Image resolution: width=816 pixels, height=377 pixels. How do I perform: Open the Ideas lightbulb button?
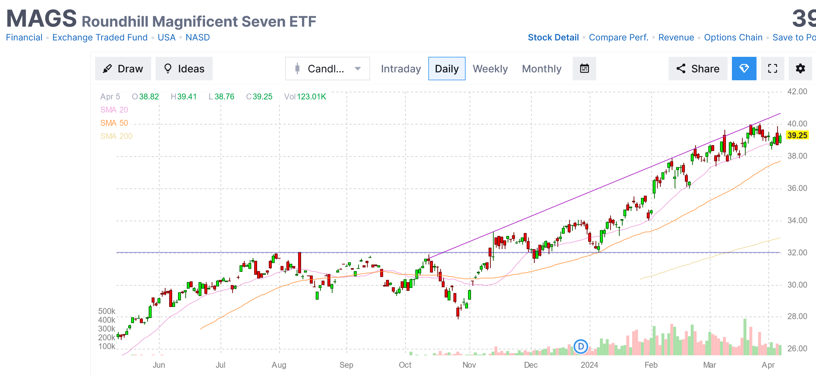184,69
